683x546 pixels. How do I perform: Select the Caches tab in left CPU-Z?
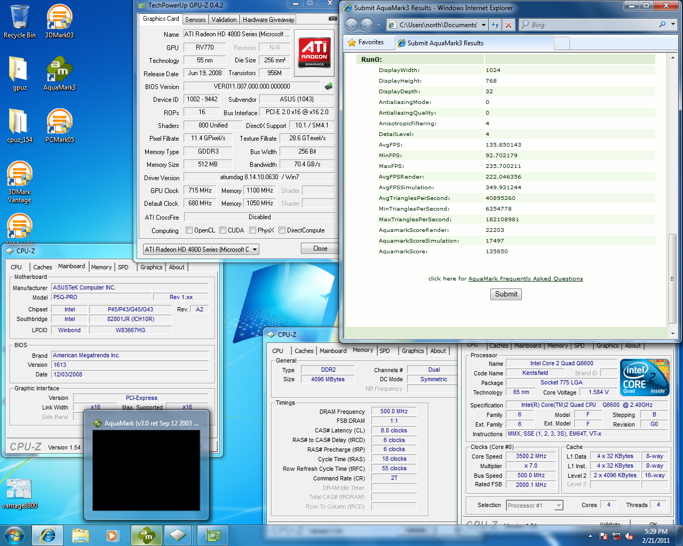pos(43,267)
